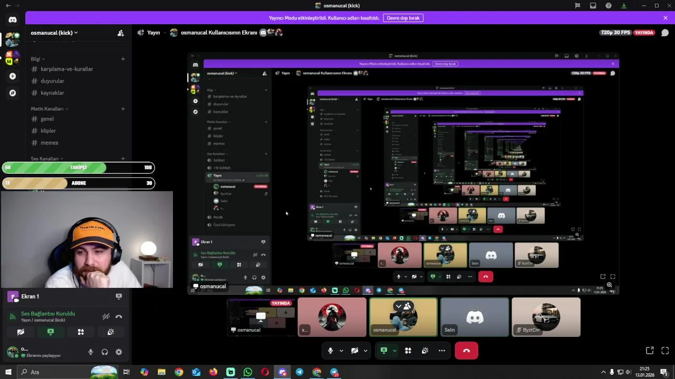The height and width of the screenshot is (379, 675).
Task: Deafen with headphones icon in user panel
Action: point(104,352)
